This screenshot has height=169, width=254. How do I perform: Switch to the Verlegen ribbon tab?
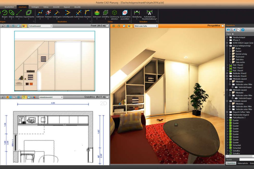tap(35, 7)
